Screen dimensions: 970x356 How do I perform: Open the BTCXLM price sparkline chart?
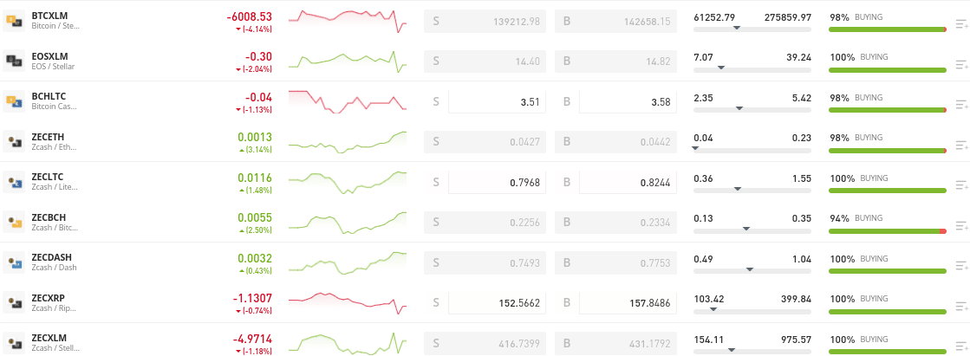click(x=348, y=21)
